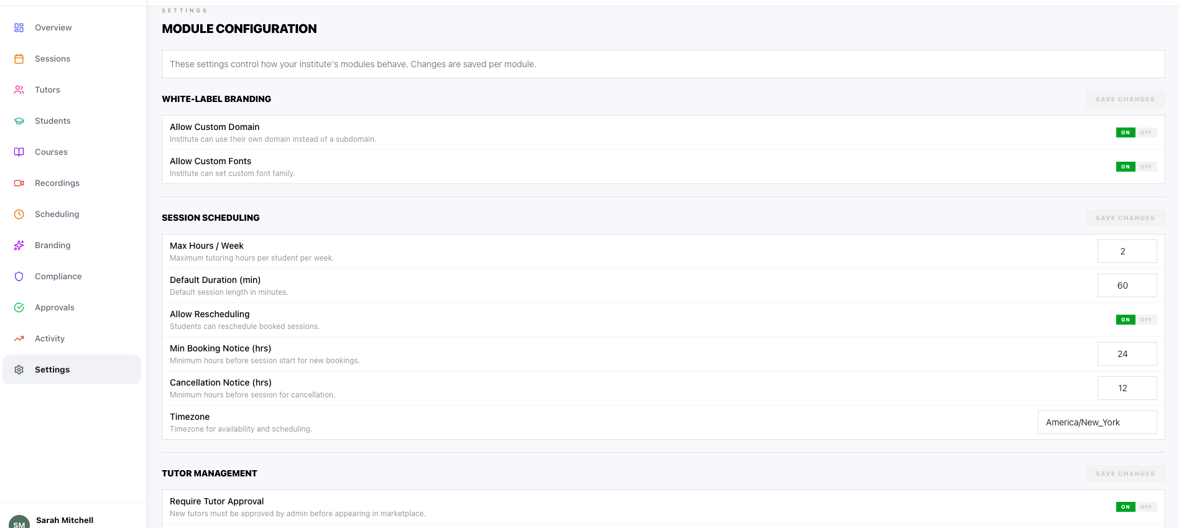1179x528 pixels.
Task: Click the Tutors people icon
Action: click(19, 90)
